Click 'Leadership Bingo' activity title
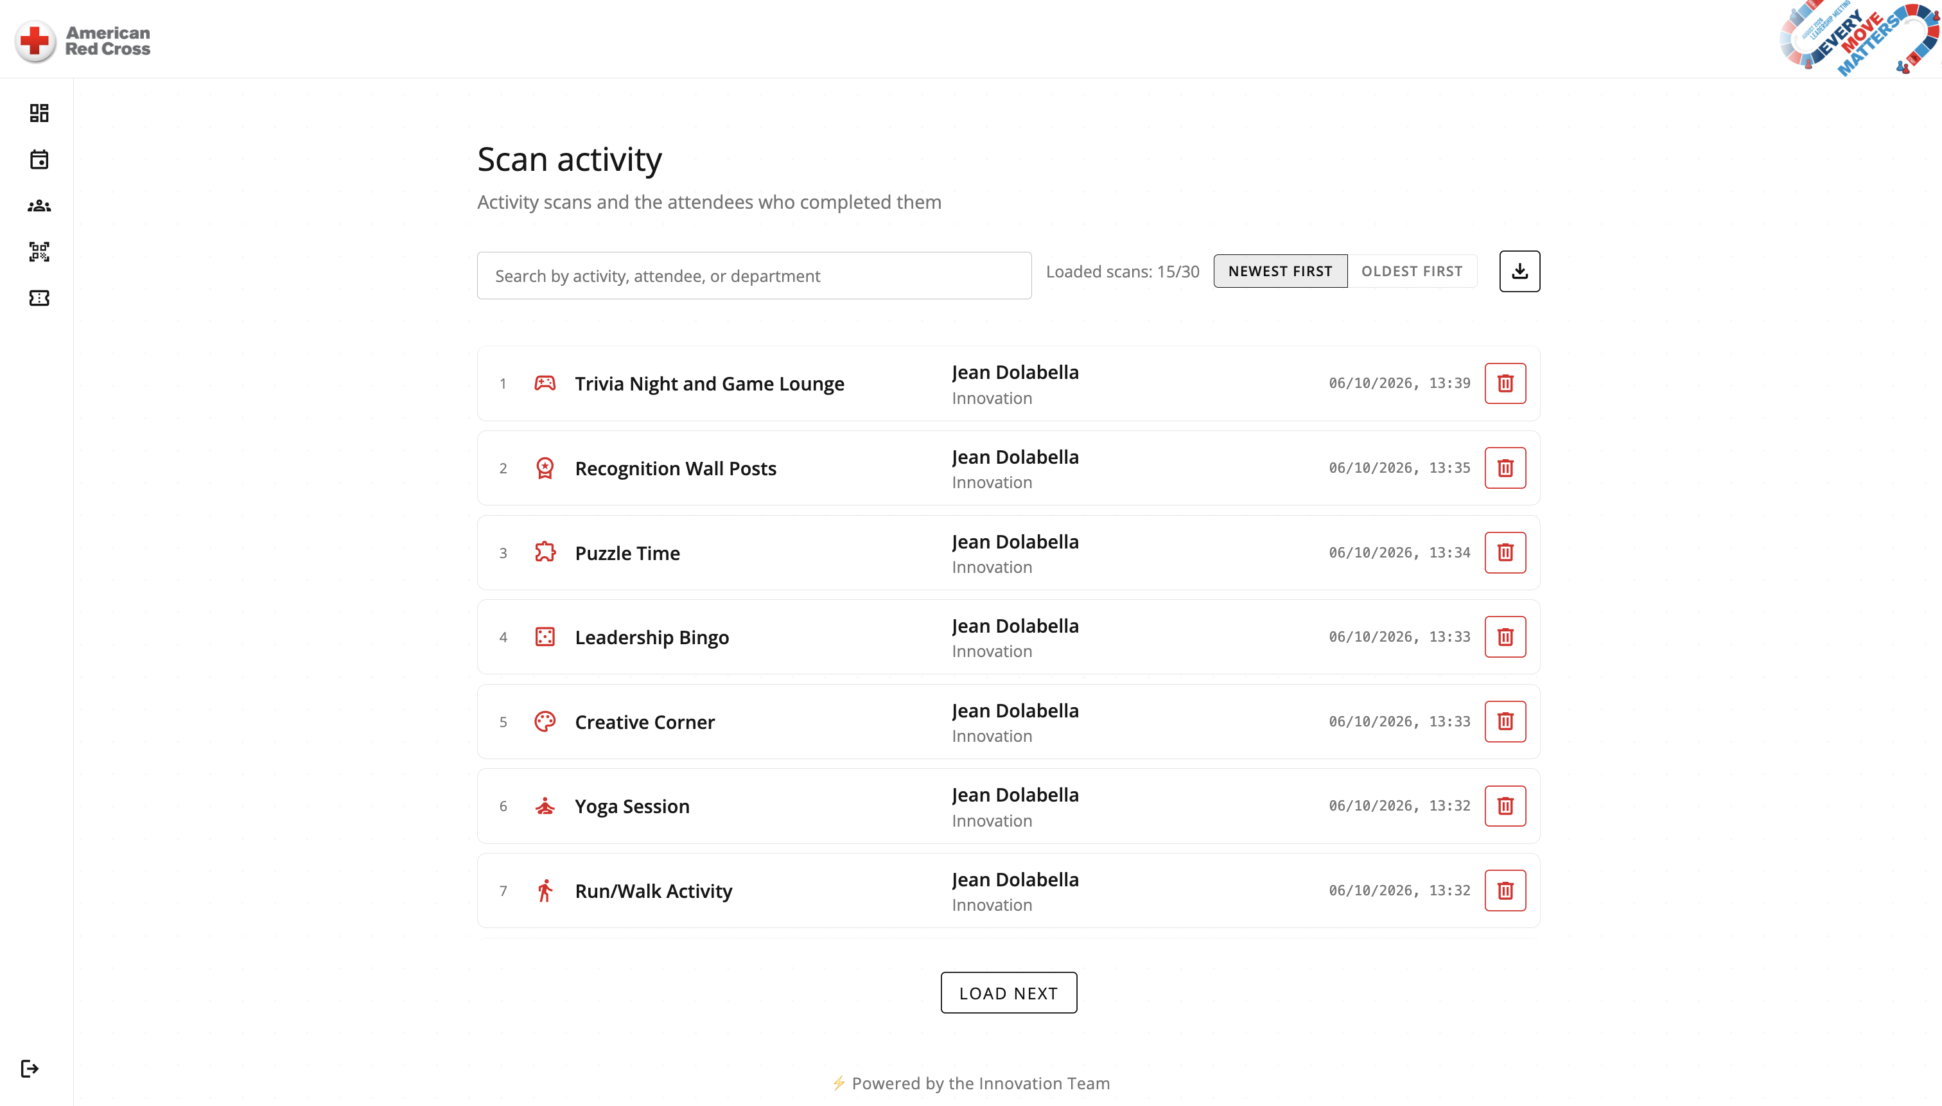The height and width of the screenshot is (1106, 1942). [x=652, y=637]
